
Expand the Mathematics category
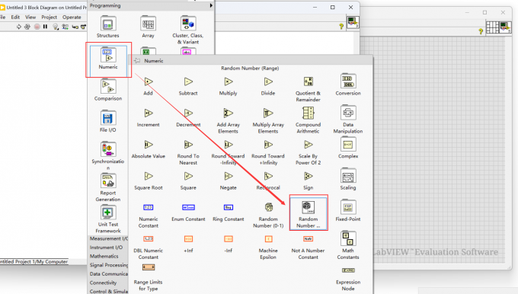pyautogui.click(x=104, y=256)
